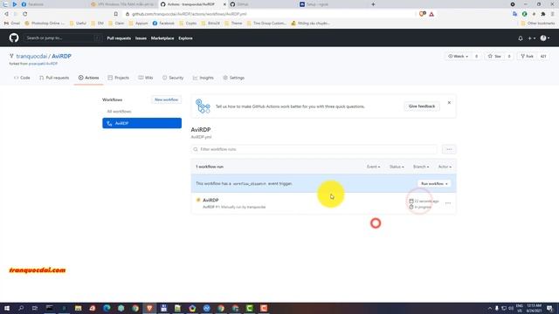Open the Other bookmarks folder
The height and width of the screenshot is (314, 559).
[x=538, y=24]
